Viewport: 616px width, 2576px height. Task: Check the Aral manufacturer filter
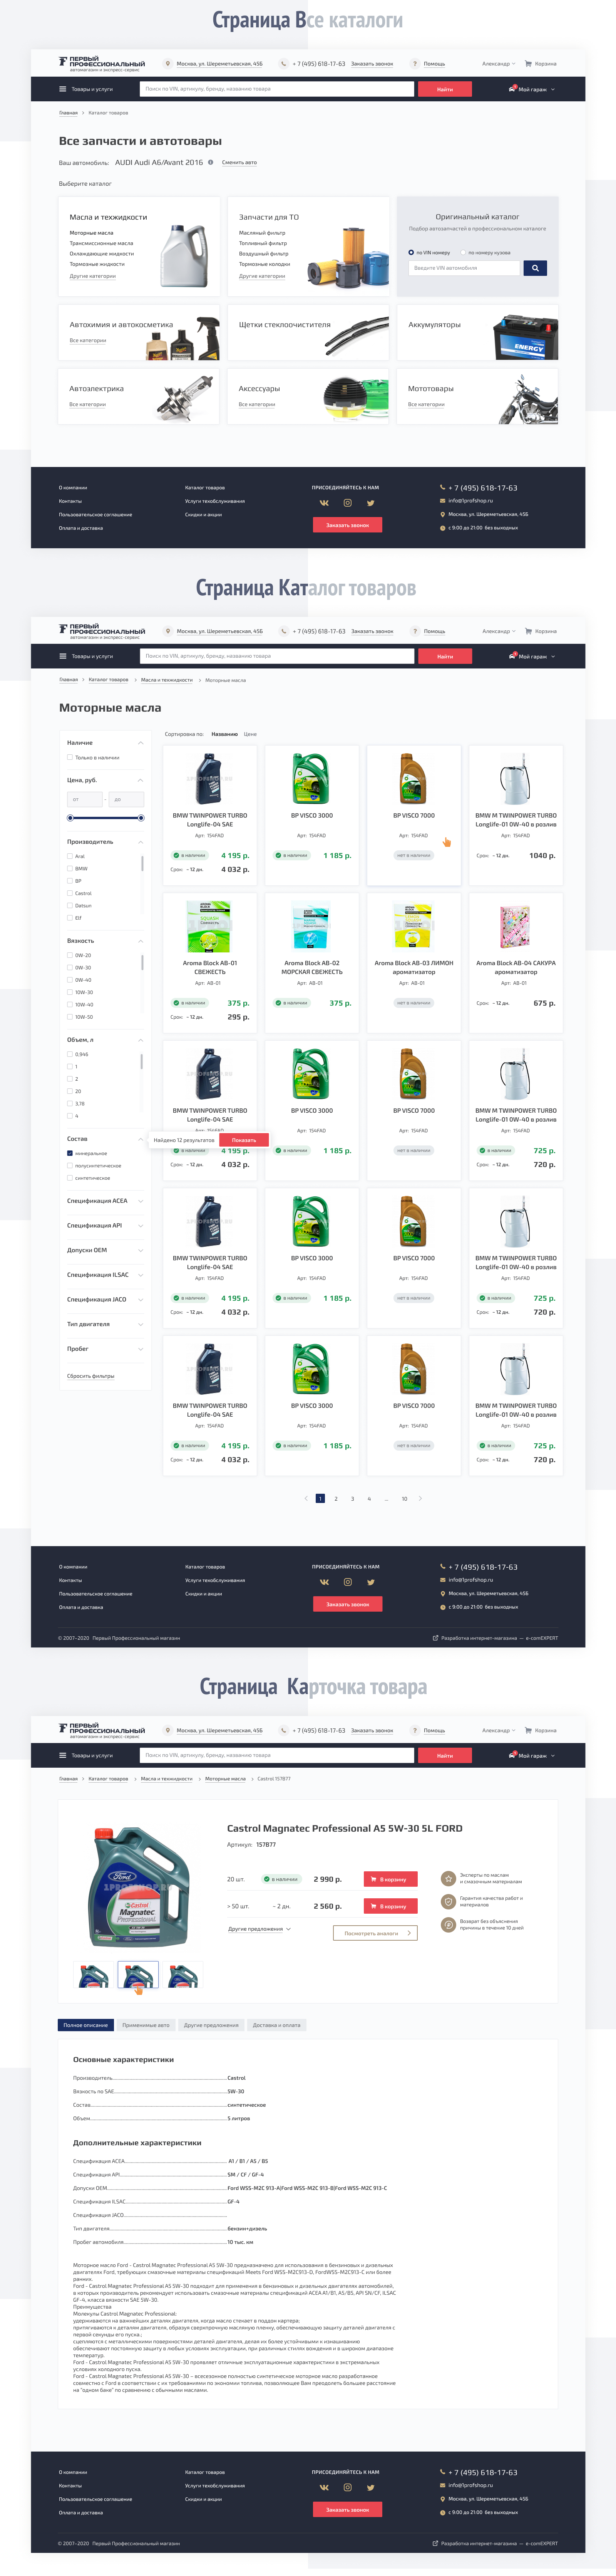click(70, 856)
